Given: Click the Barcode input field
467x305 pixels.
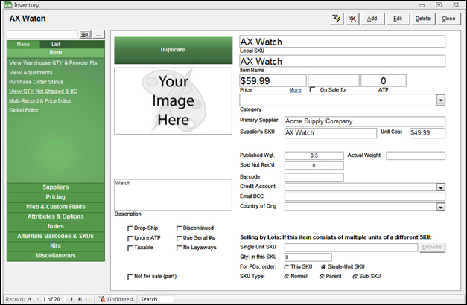Looking at the screenshot, I should (x=314, y=177).
